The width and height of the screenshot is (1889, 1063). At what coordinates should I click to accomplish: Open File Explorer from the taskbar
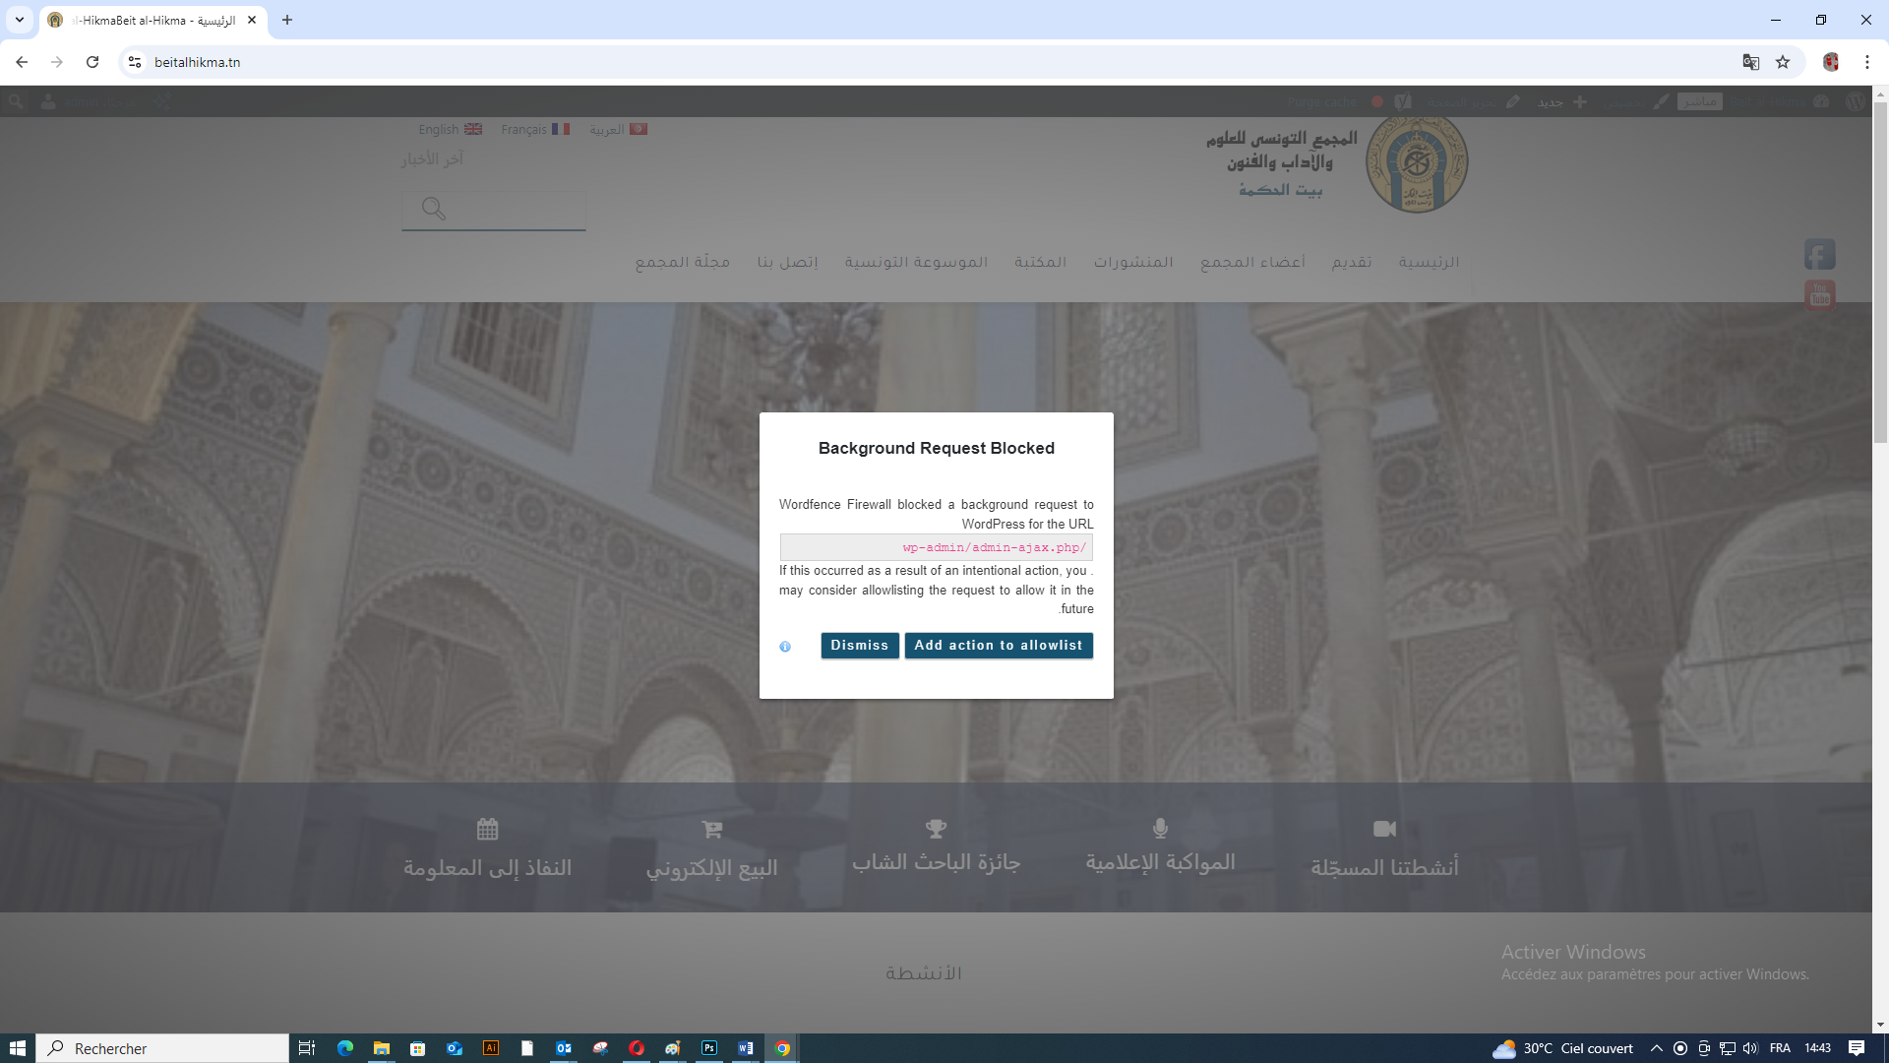(x=381, y=1048)
